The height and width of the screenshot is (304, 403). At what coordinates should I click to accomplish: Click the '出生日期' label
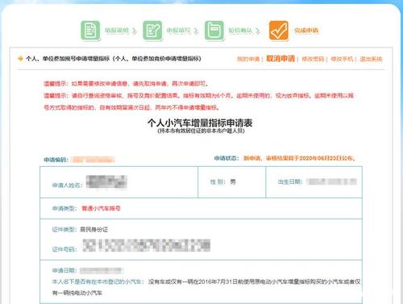[290, 182]
